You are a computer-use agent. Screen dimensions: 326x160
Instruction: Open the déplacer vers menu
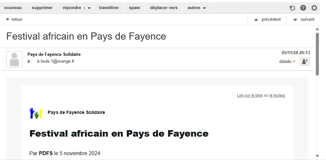[x=164, y=8]
